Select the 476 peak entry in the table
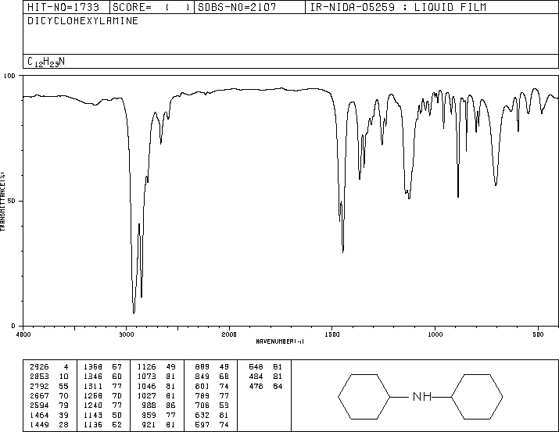The image size is (559, 432). tap(266, 386)
